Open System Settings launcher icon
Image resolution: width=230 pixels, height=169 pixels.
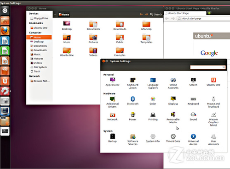pyautogui.click(x=5, y=91)
